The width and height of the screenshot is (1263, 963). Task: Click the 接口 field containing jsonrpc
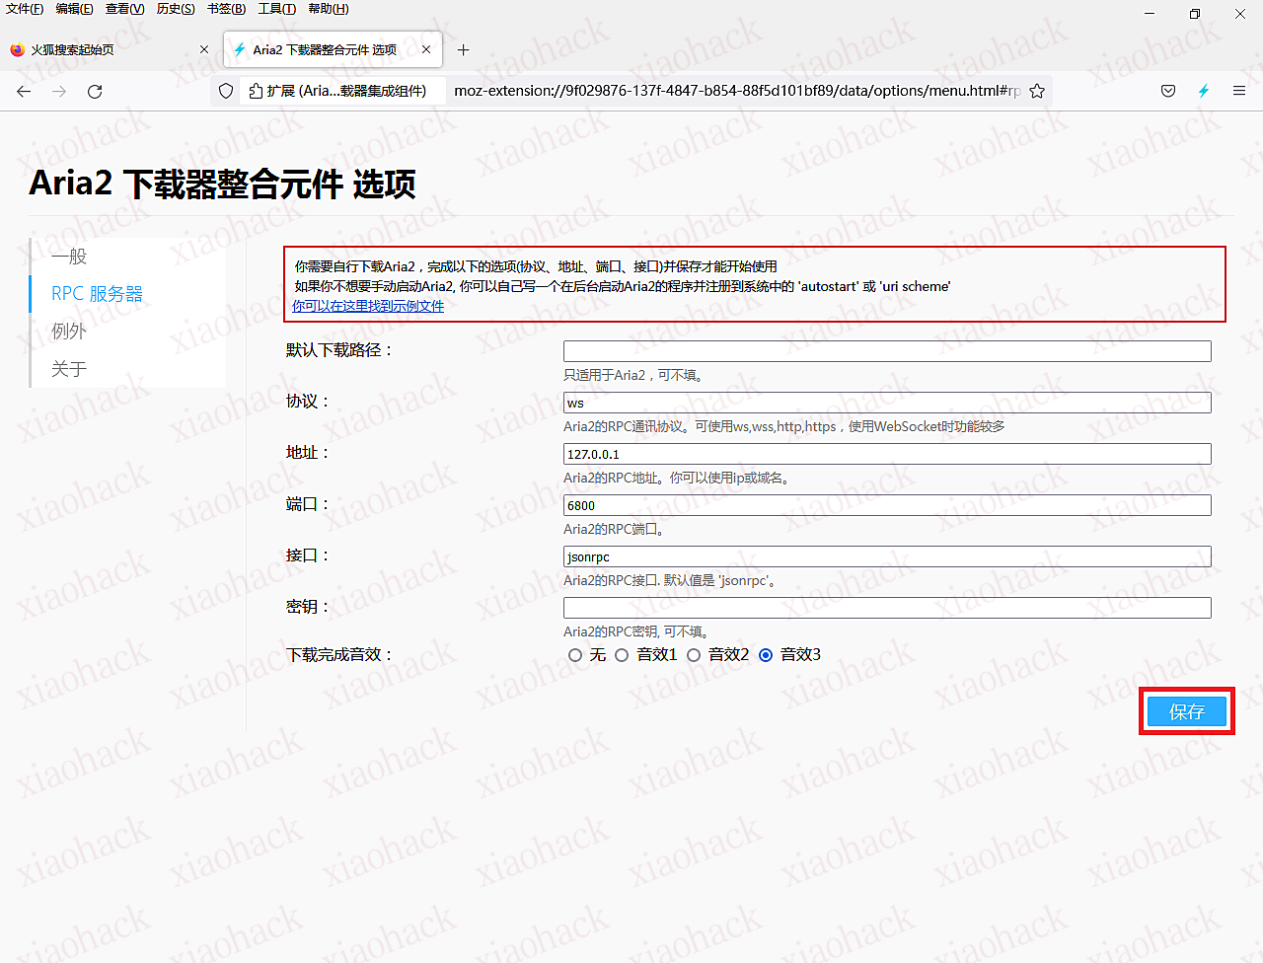tap(887, 556)
